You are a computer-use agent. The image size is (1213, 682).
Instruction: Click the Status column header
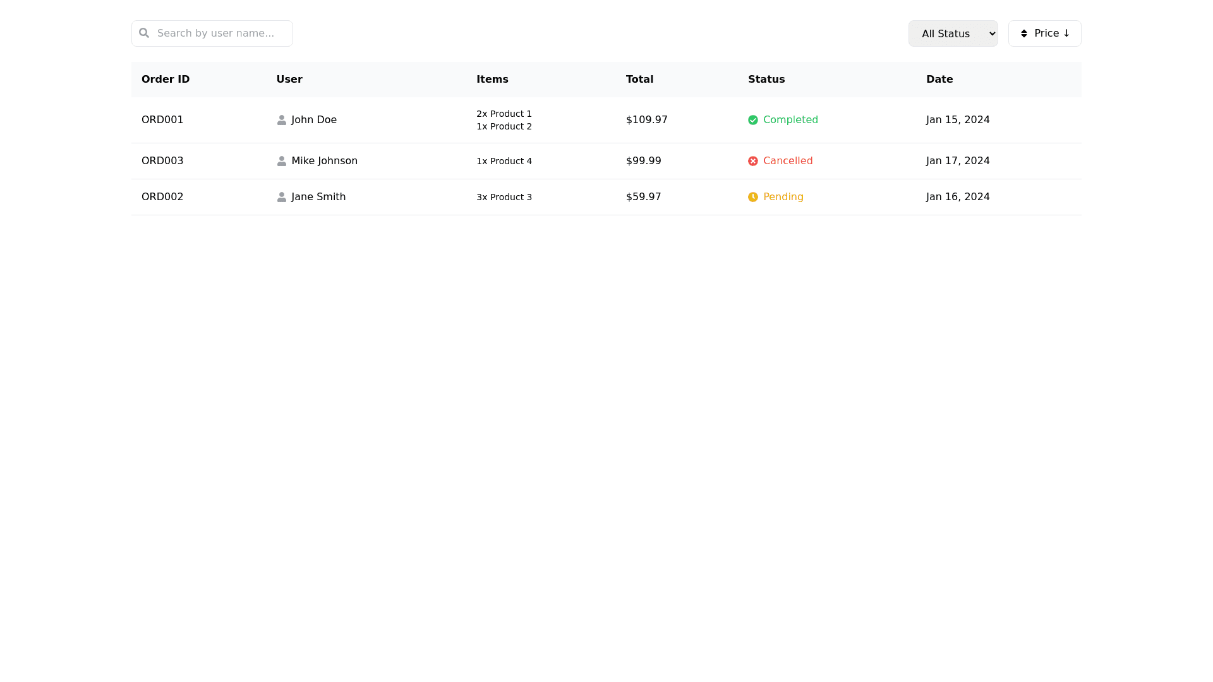tap(766, 80)
